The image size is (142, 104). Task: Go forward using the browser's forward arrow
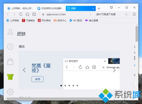click(x=14, y=14)
